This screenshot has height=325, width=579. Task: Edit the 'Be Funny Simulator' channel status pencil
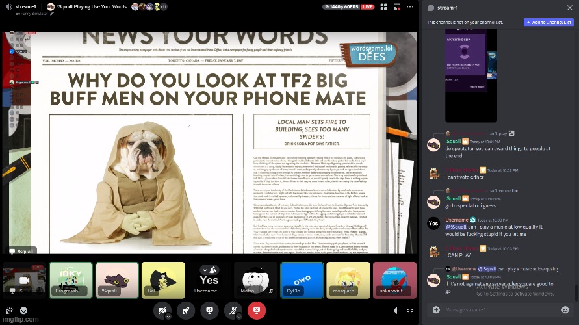tap(52, 14)
